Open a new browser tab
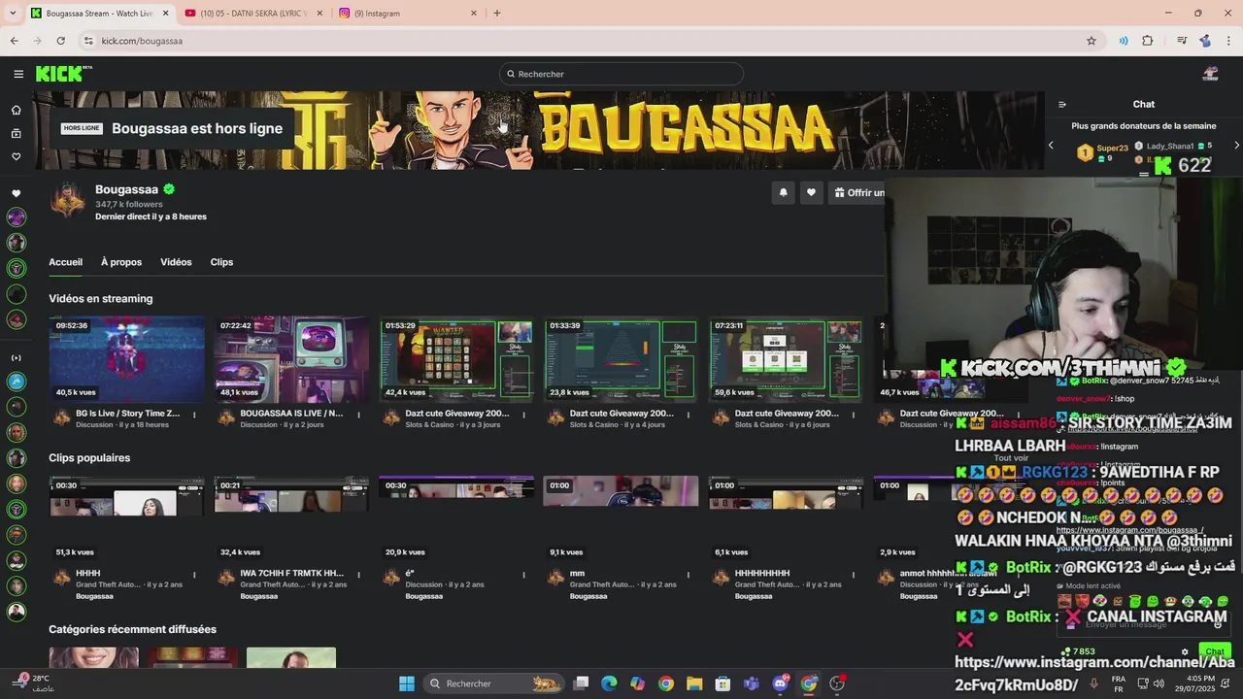The height and width of the screenshot is (699, 1243). [497, 14]
